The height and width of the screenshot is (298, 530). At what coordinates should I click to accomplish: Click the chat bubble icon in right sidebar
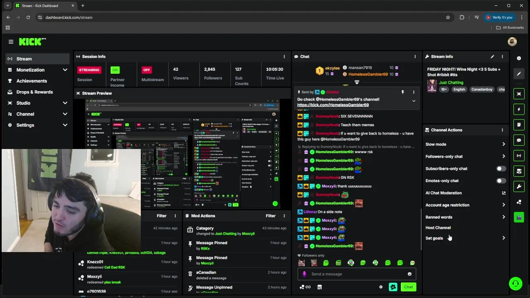(519, 140)
